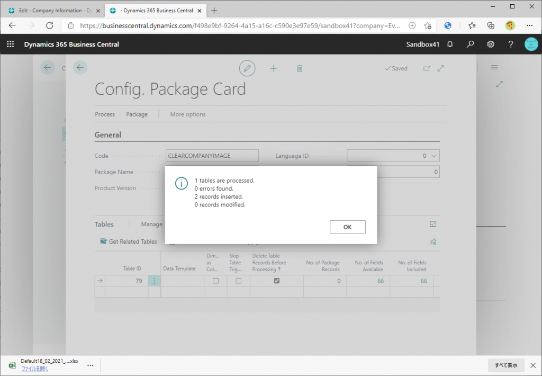Image resolution: width=542 pixels, height=376 pixels.
Task: Open the Edge profile icon in toolbar
Action: [510, 25]
